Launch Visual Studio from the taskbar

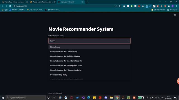83,97
